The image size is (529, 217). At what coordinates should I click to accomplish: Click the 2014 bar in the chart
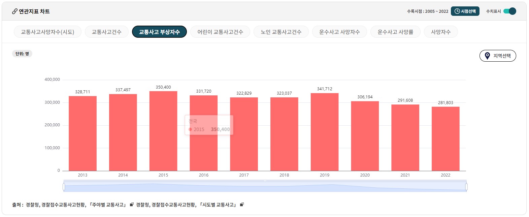[x=123, y=132]
